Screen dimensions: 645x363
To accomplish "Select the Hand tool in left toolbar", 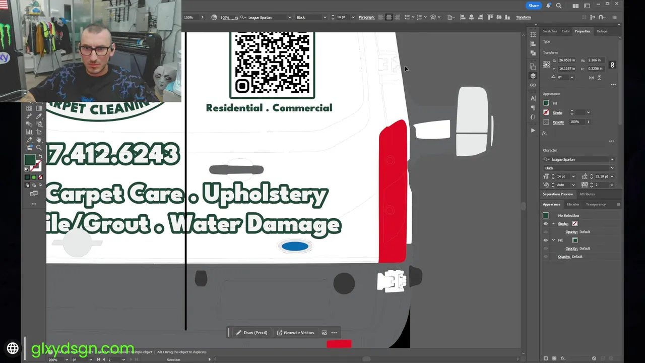I will point(39,140).
